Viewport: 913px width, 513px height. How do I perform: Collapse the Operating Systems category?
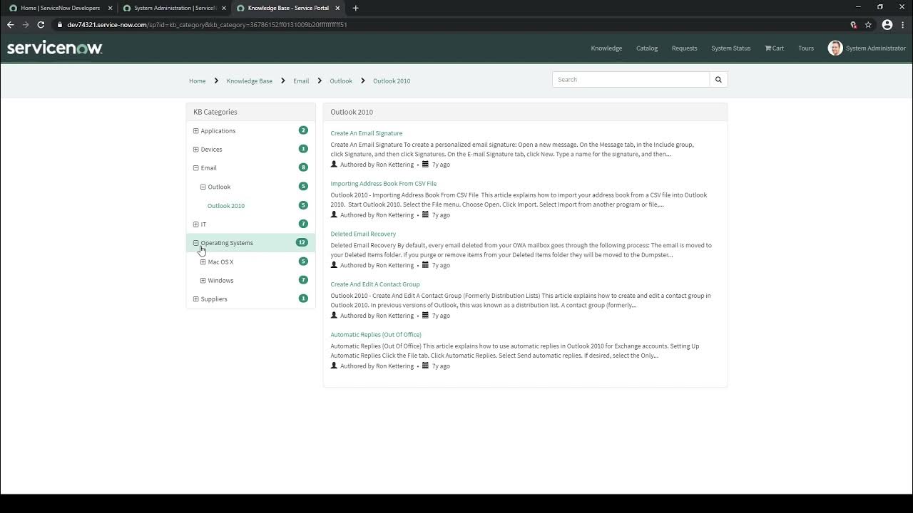pyautogui.click(x=196, y=242)
